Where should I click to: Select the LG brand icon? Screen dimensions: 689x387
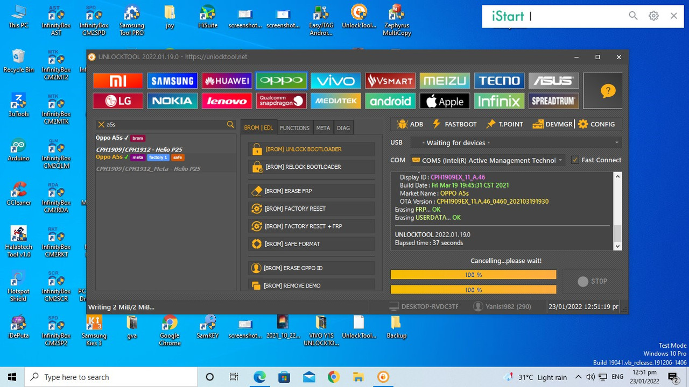[118, 101]
